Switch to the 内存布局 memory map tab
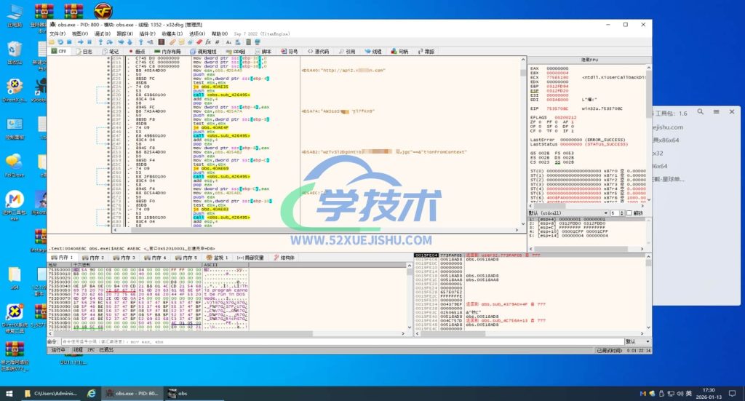The image size is (745, 401). (x=169, y=52)
